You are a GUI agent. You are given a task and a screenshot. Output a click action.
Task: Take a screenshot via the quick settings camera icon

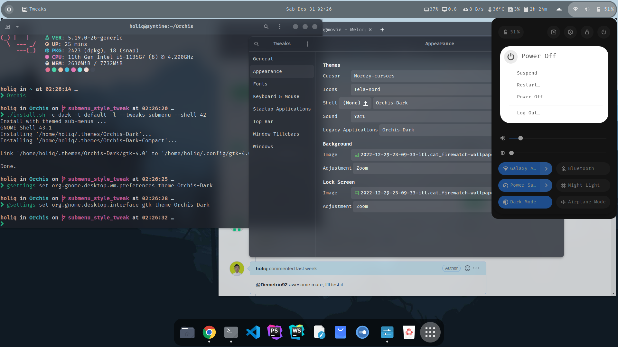[553, 32]
